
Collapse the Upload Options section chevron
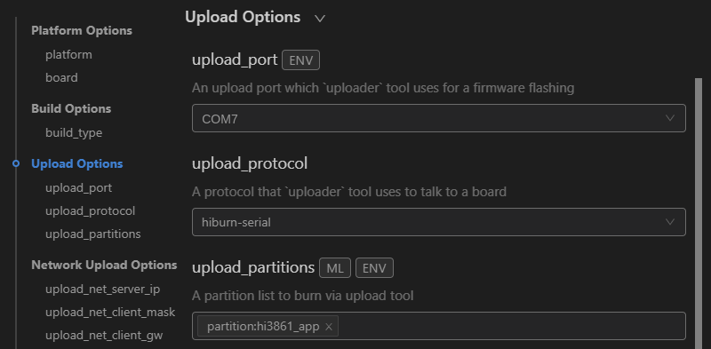(320, 19)
